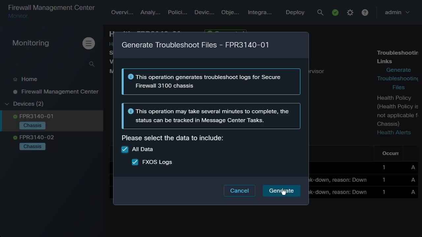Click green status icon beside FPR3140-02
422x237 pixels.
(15, 138)
